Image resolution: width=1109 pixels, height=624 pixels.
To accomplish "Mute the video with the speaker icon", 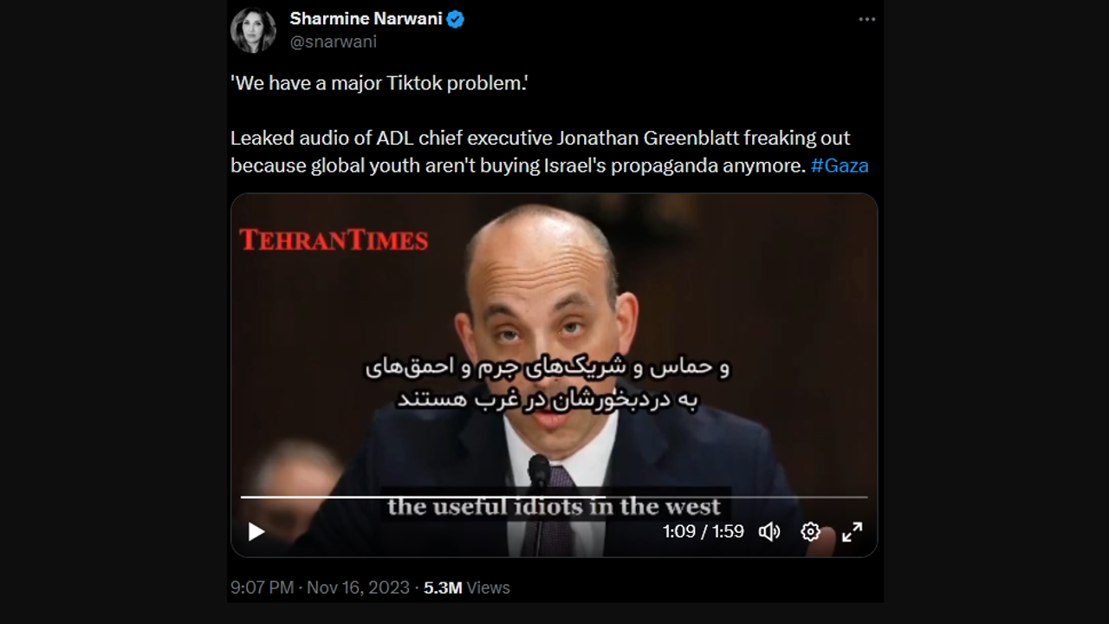I will coord(769,531).
